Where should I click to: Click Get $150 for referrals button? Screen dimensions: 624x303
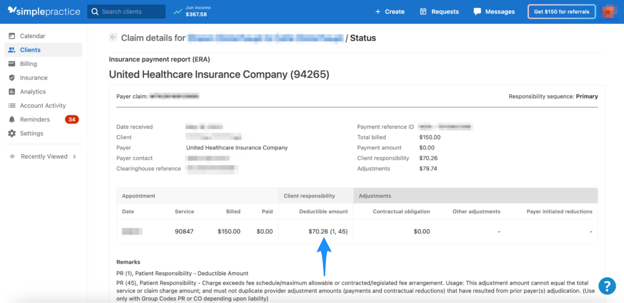coord(562,12)
